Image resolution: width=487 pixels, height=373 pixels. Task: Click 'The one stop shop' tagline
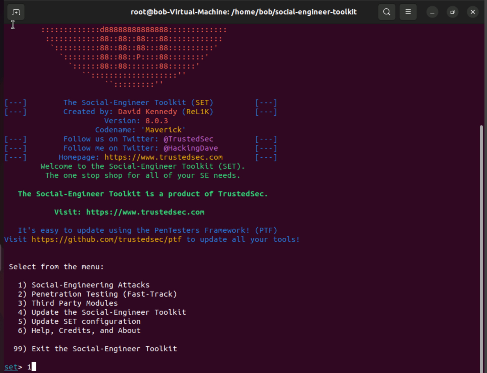143,175
